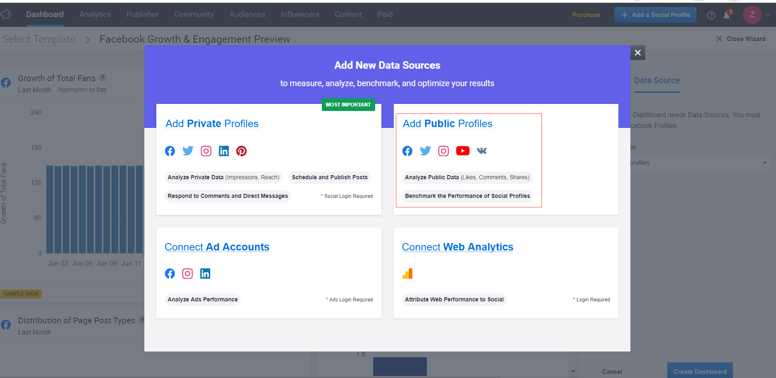Click Distribution of Page Post Types title
776x378 pixels.
click(77, 320)
